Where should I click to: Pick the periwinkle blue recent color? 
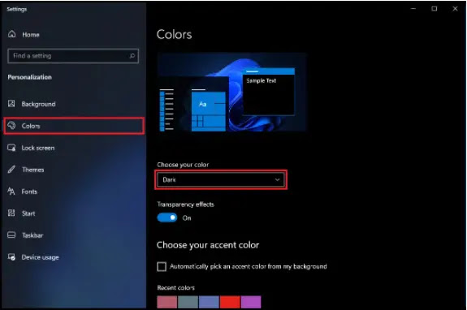coord(209,302)
